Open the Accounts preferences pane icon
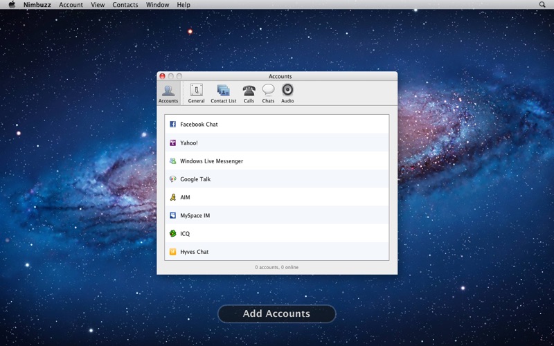Screen dimensions: 554x346 click(x=168, y=91)
